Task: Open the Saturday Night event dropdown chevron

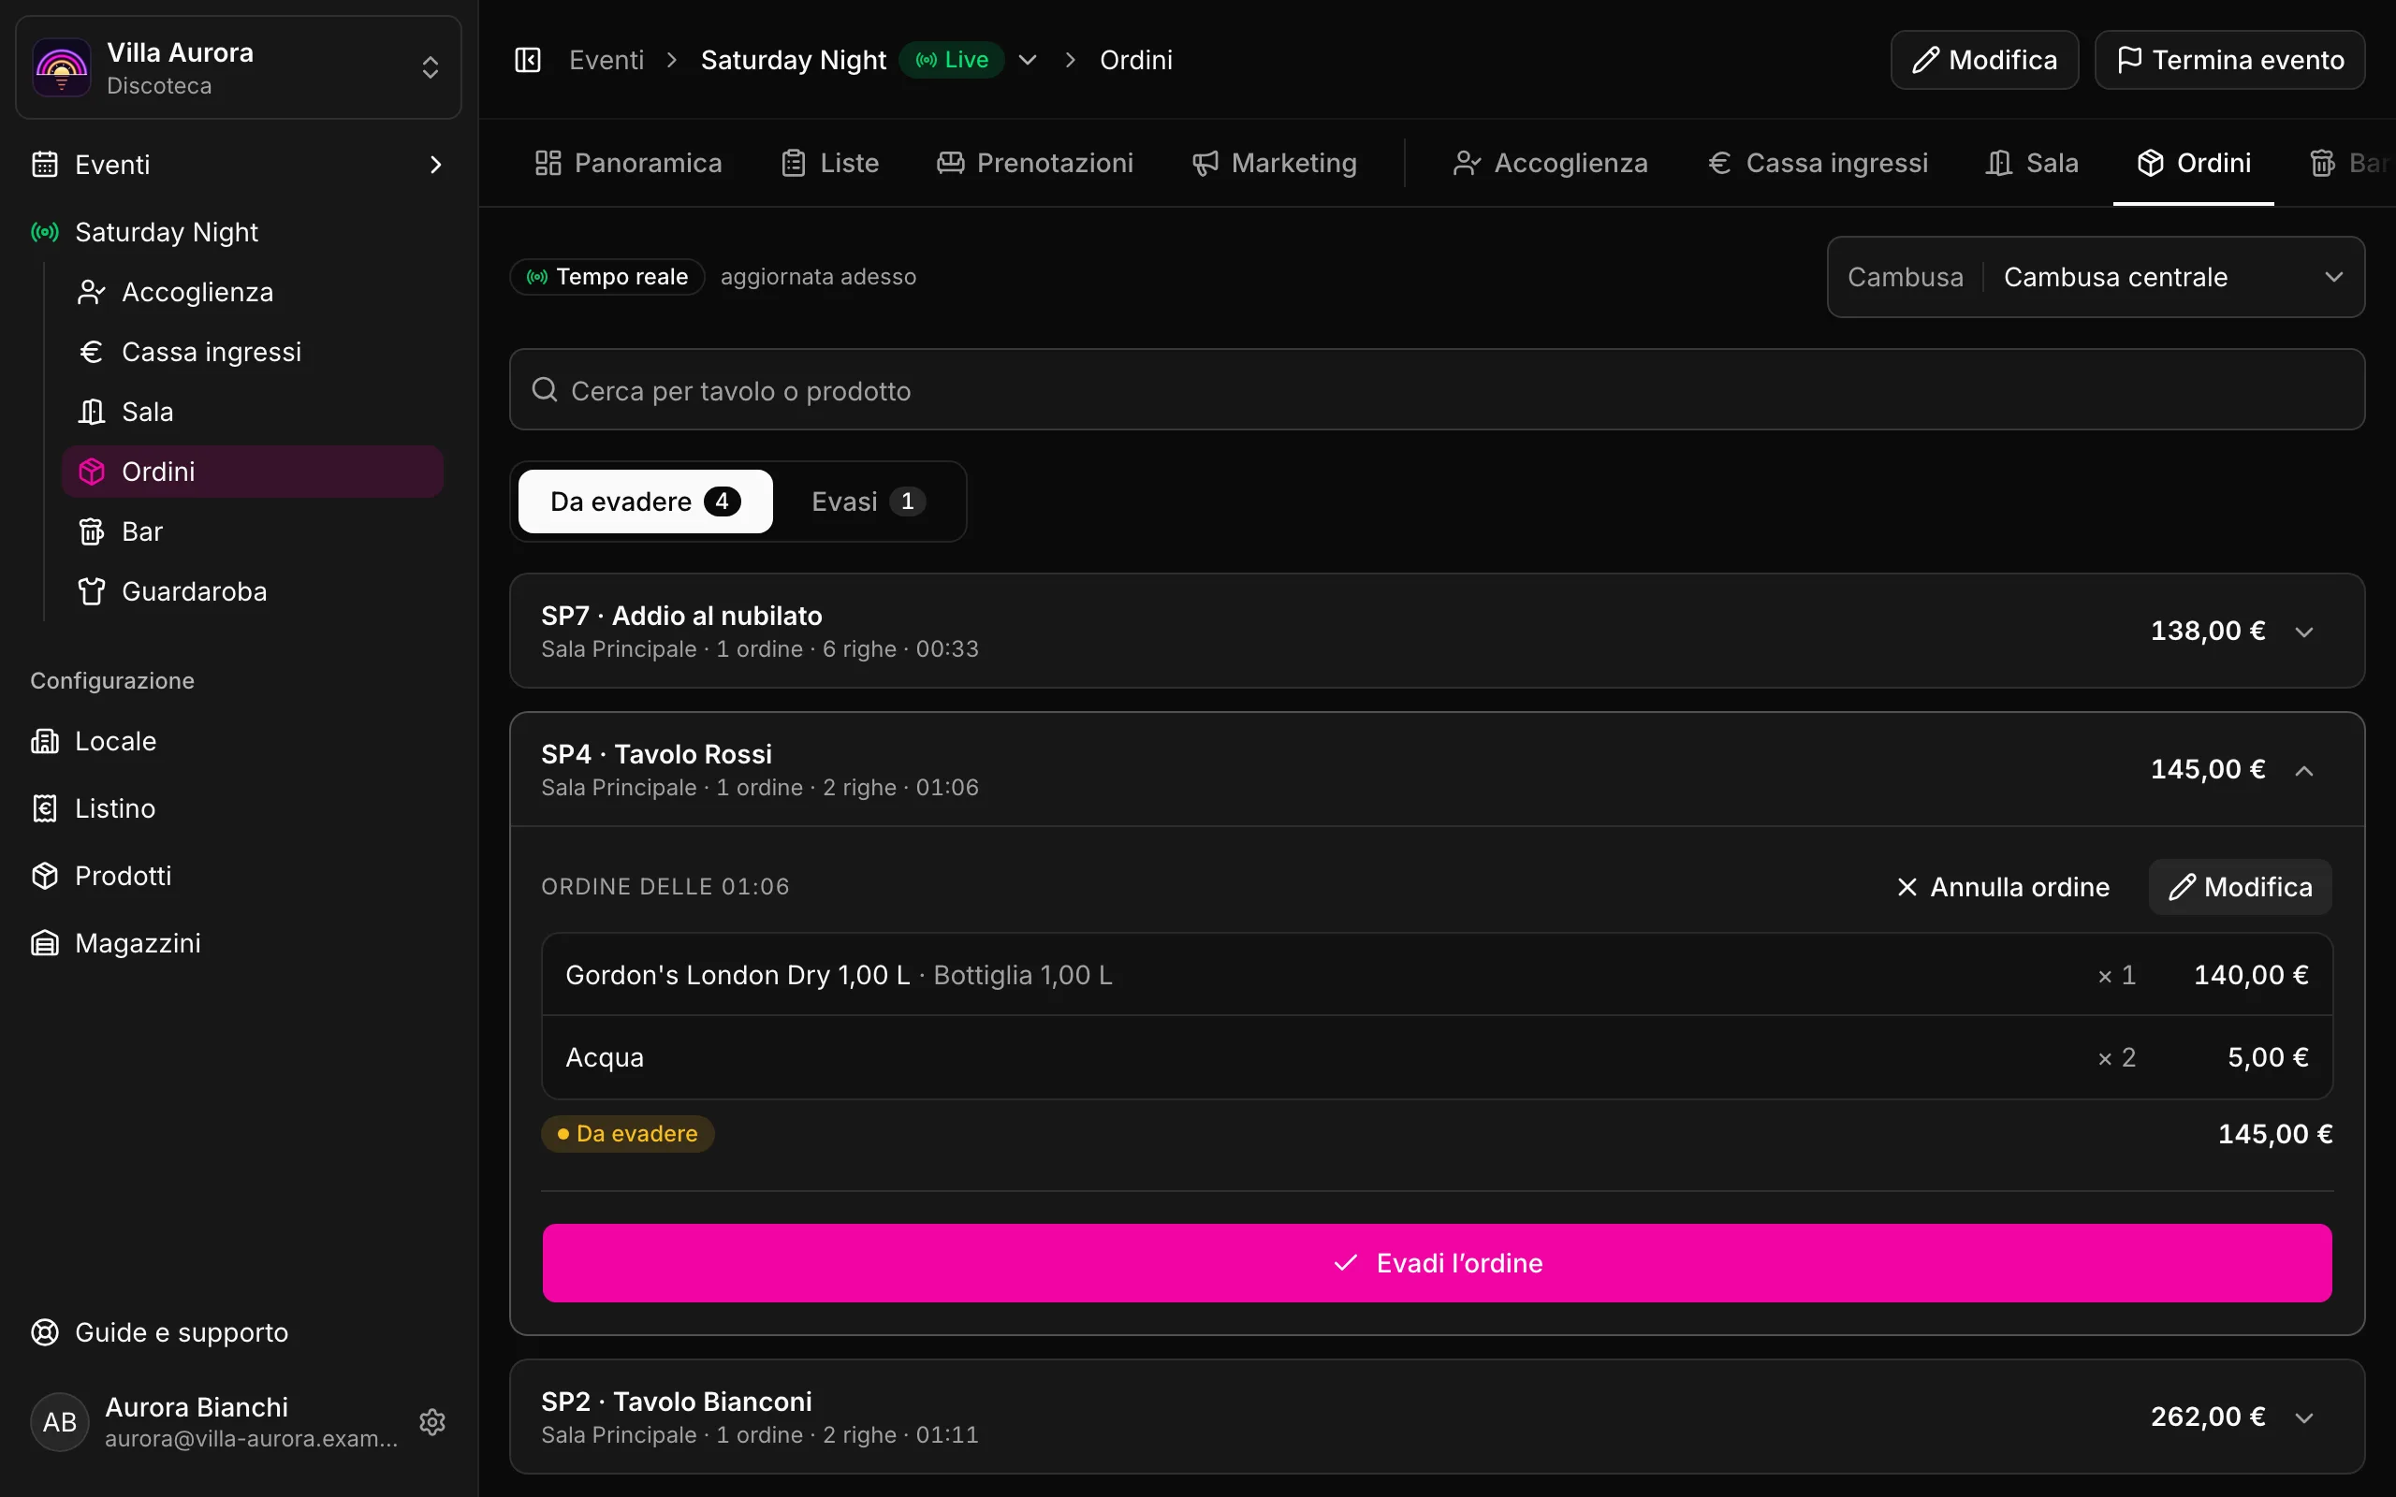Action: pos(1028,61)
